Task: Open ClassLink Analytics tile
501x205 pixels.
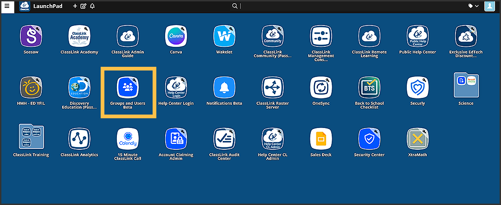Action: 79,139
